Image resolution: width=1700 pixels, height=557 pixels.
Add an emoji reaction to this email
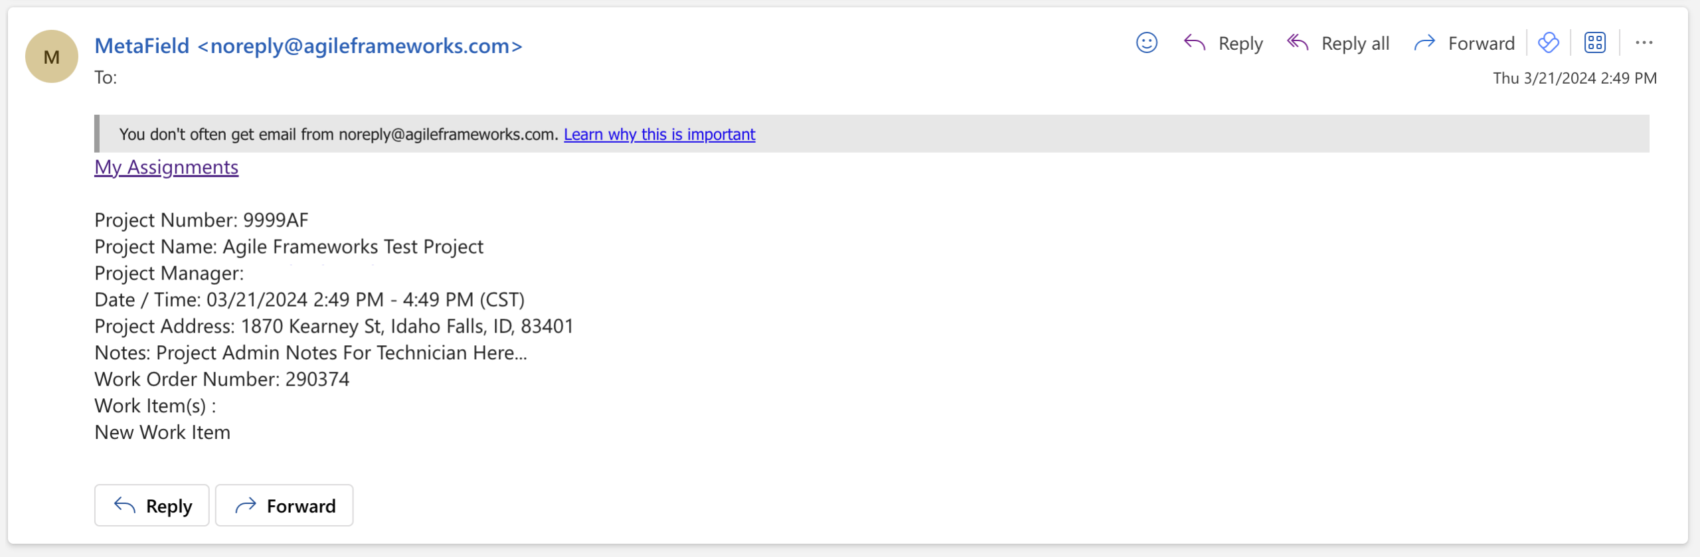(1146, 43)
